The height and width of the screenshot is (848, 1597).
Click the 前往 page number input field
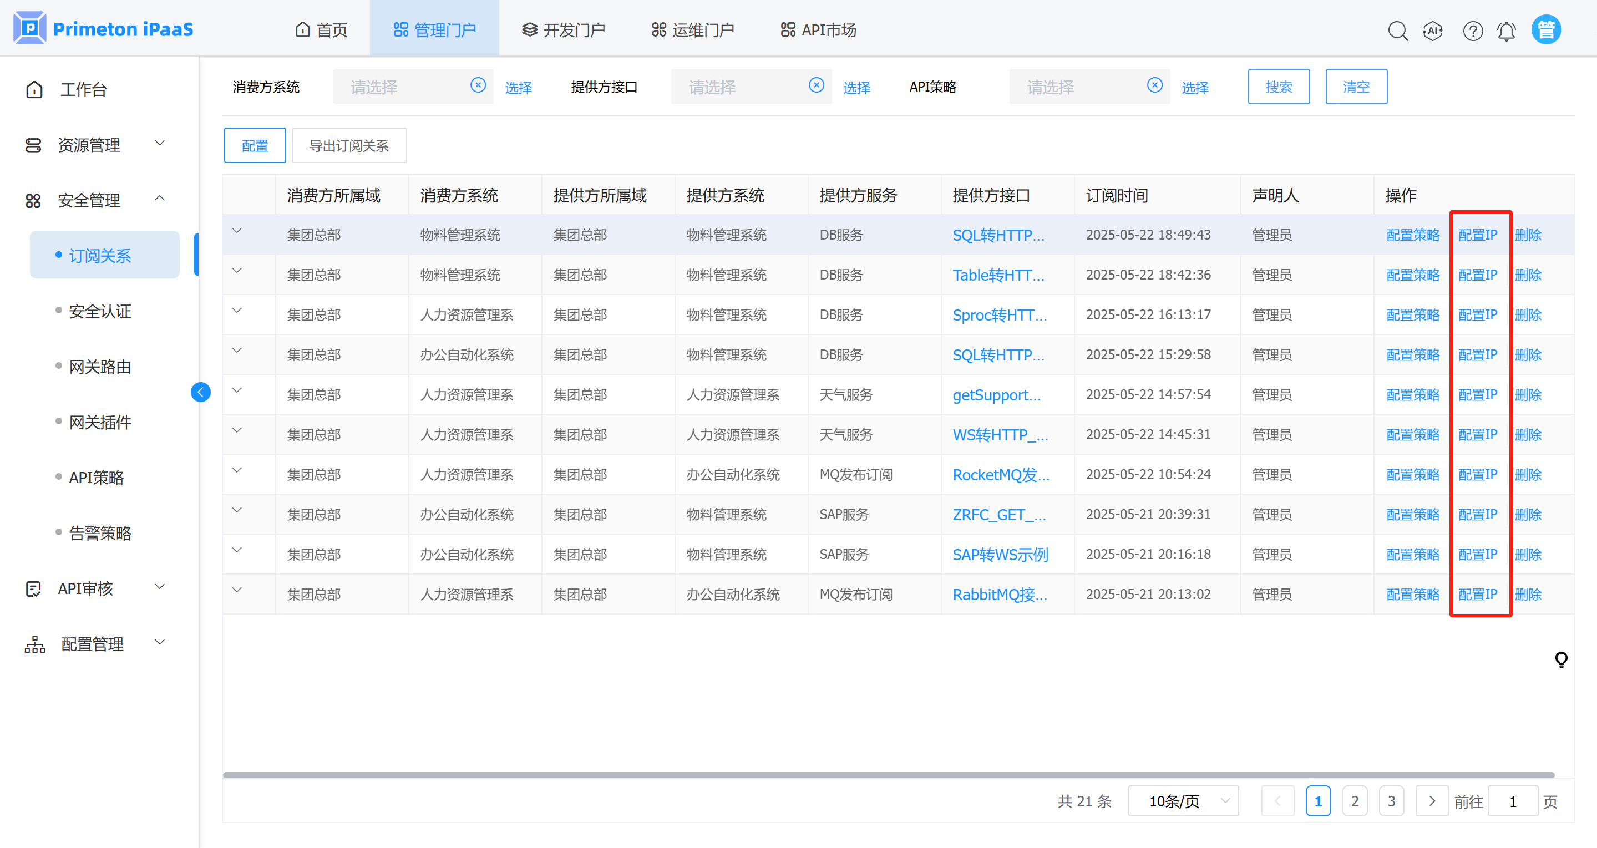click(x=1513, y=801)
